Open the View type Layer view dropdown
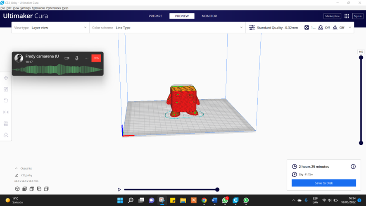 [x=50, y=28]
